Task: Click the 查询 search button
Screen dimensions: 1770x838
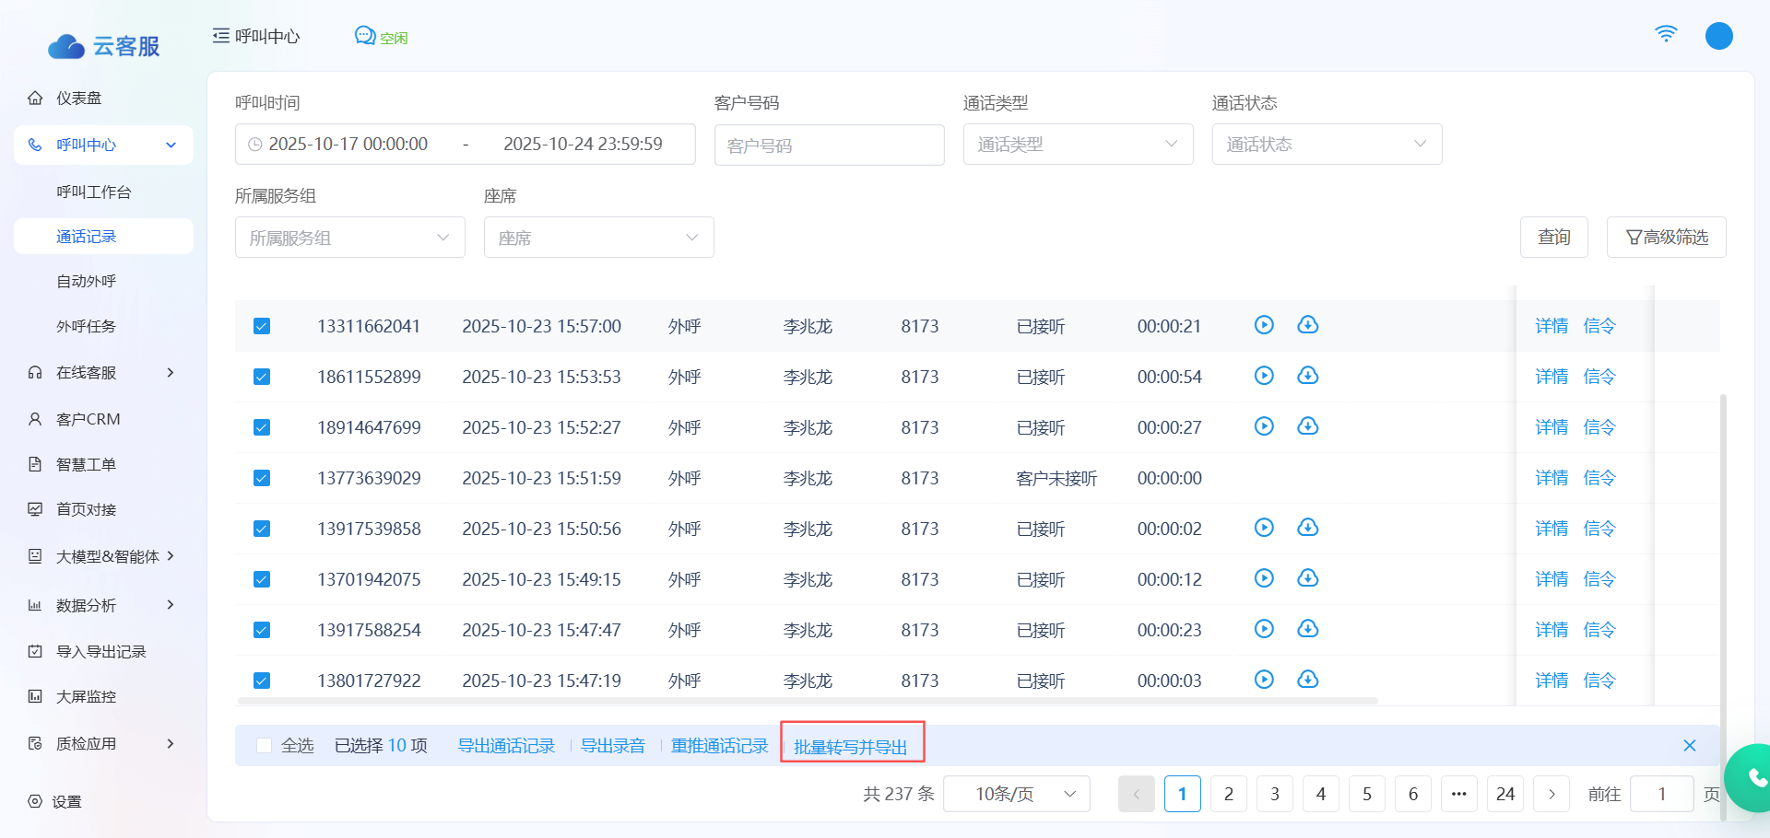Action: click(x=1553, y=238)
